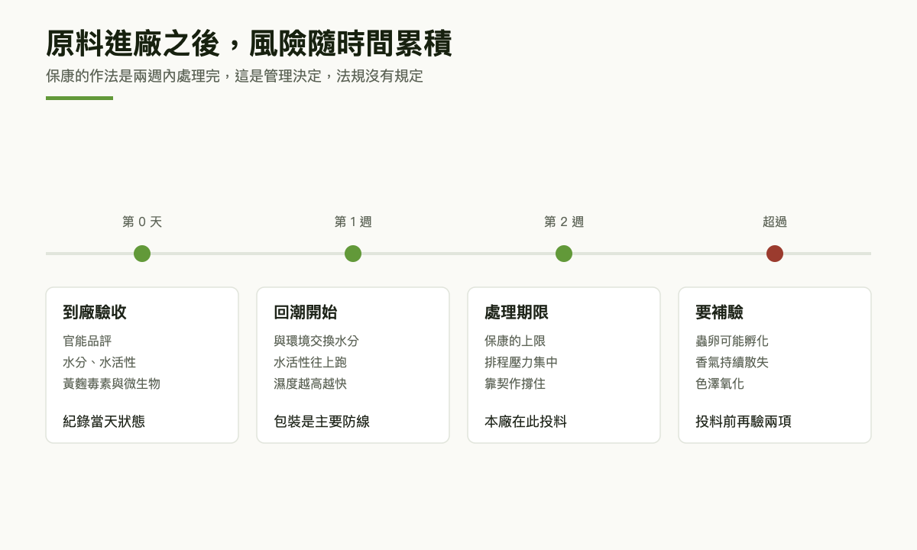Select the 第 1 週 timeline label
The width and height of the screenshot is (917, 550).
[353, 222]
